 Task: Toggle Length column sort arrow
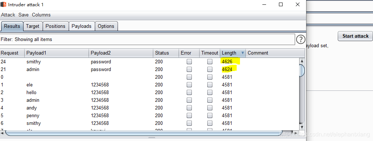[243, 53]
